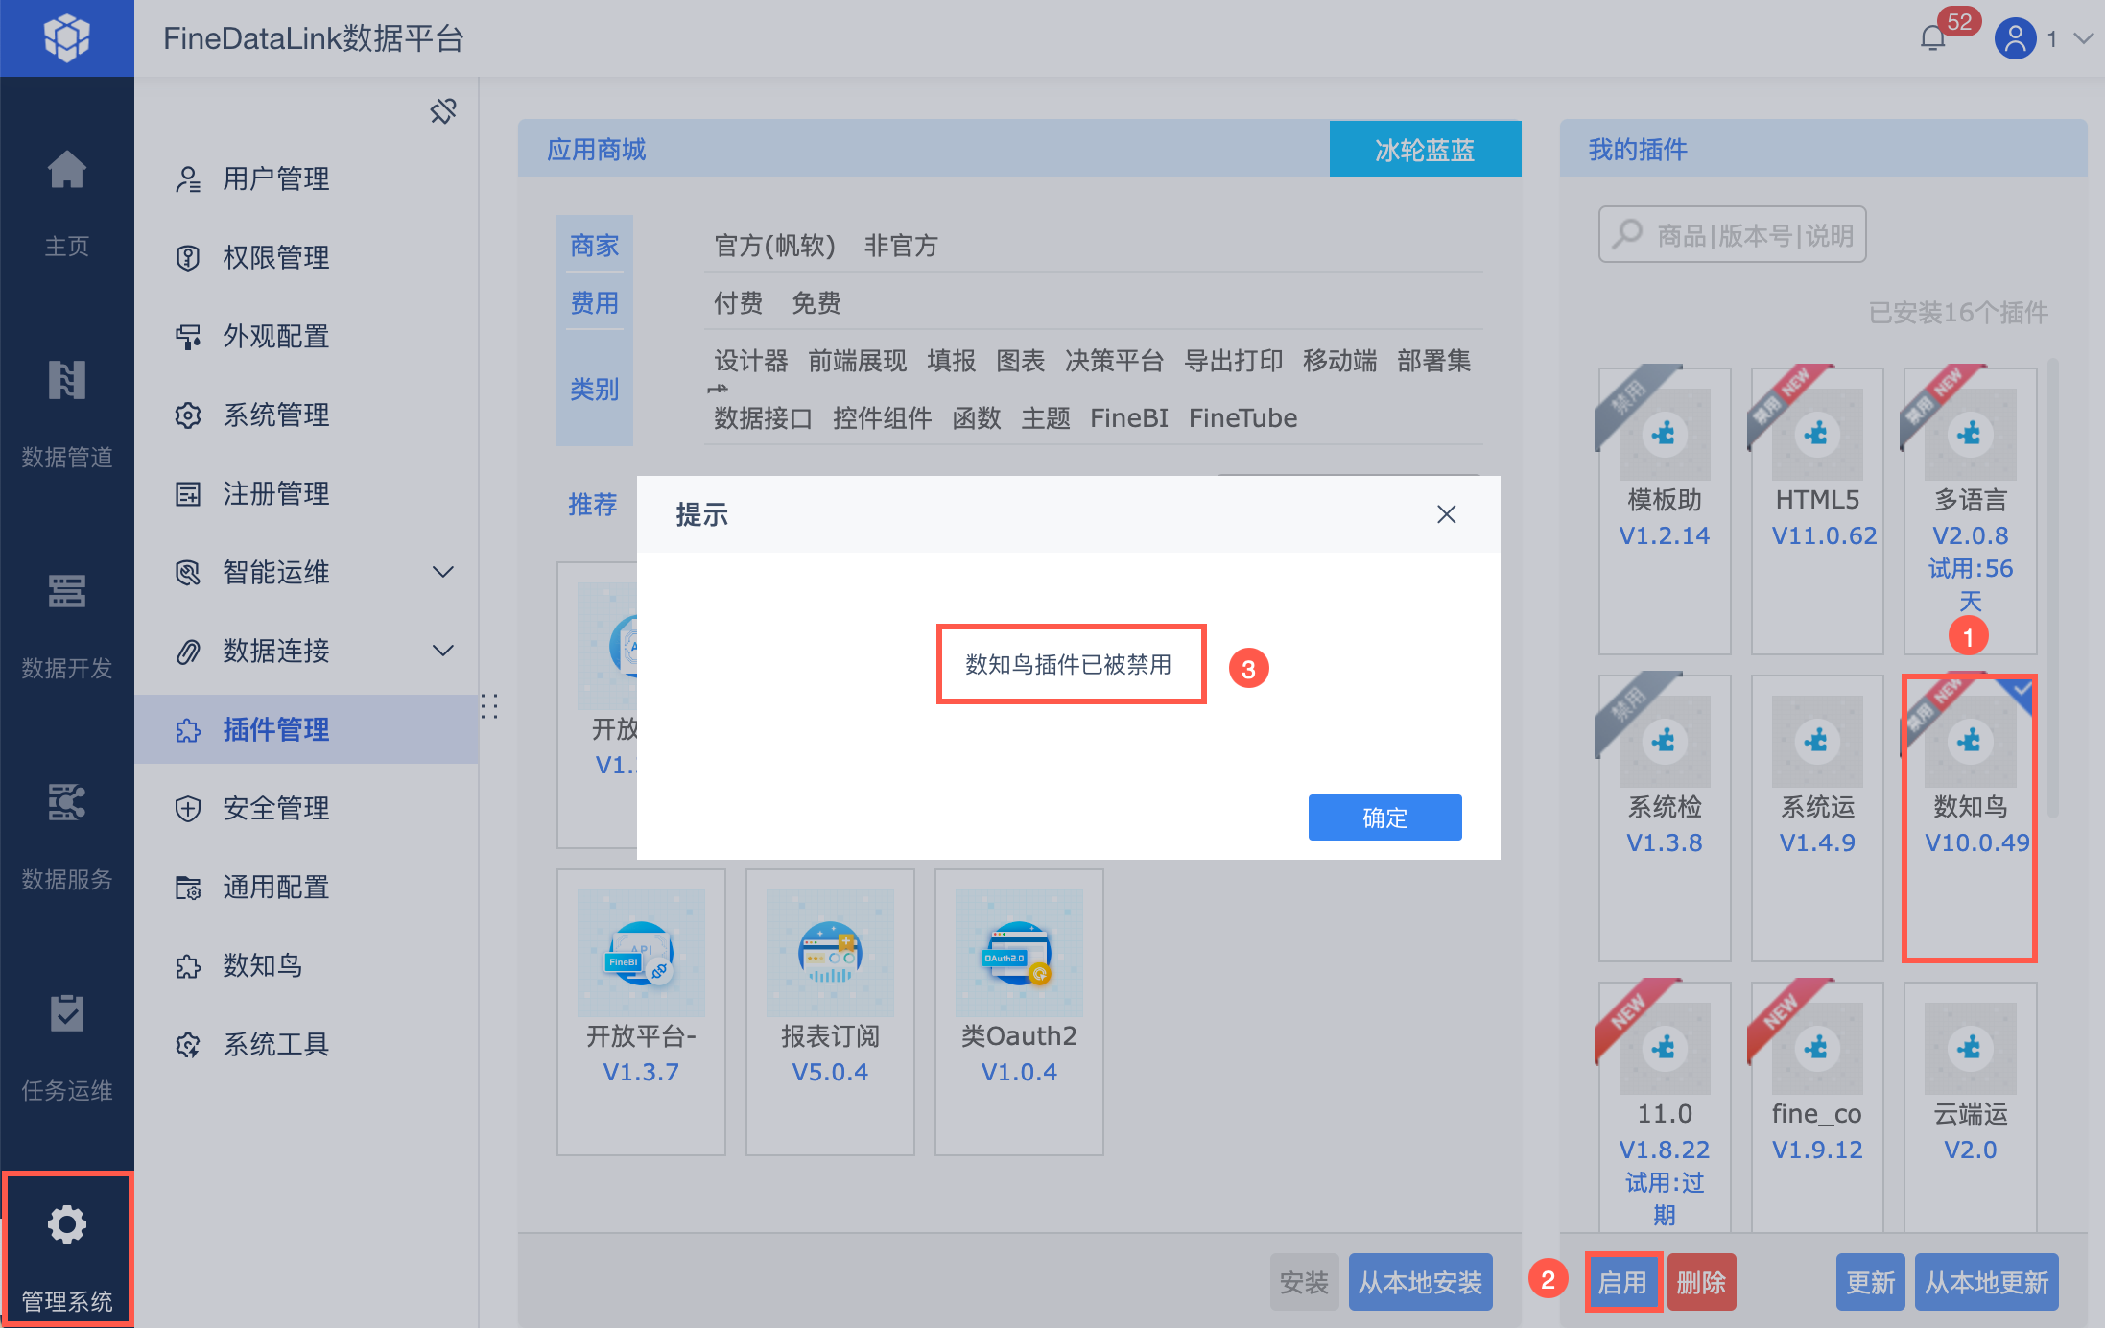This screenshot has width=2105, height=1328.
Task: Expand 智能运维 menu chevron
Action: (442, 573)
